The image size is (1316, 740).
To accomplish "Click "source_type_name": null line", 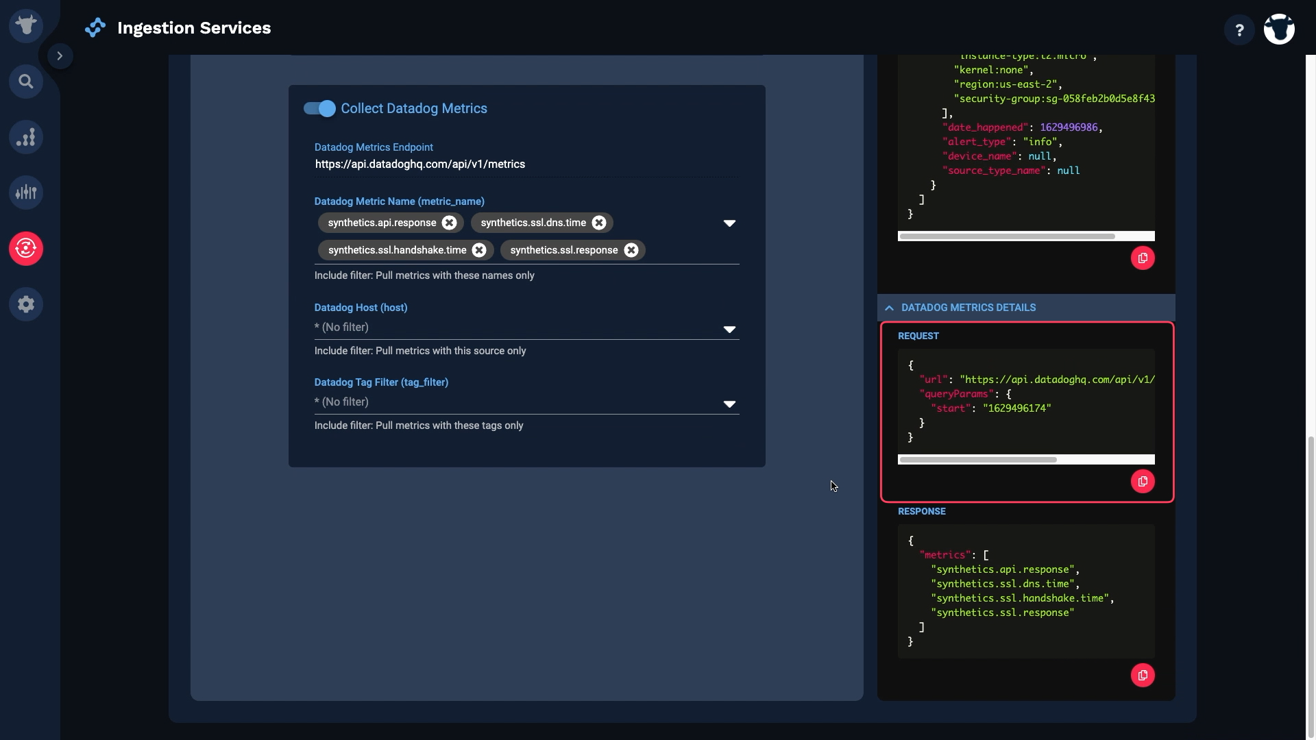I will (x=1011, y=171).
